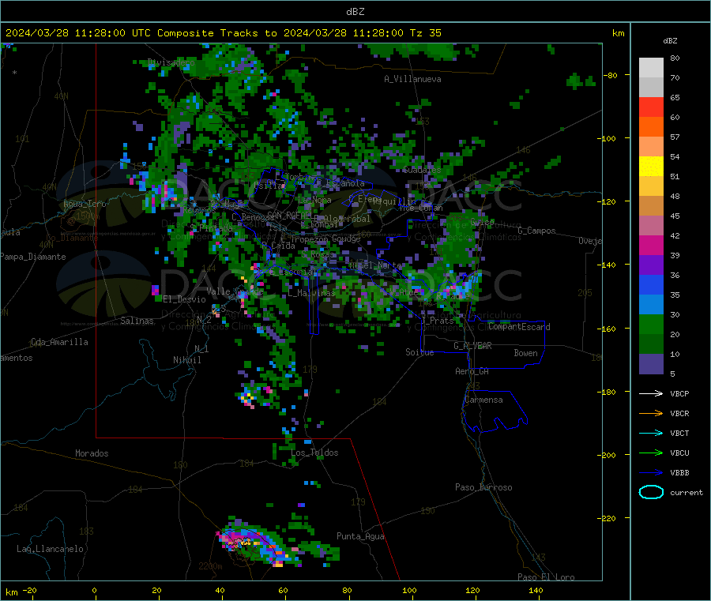Screen dimensions: 711x601
Task: Click the purple 5 dBZ color swatch
Action: [651, 364]
